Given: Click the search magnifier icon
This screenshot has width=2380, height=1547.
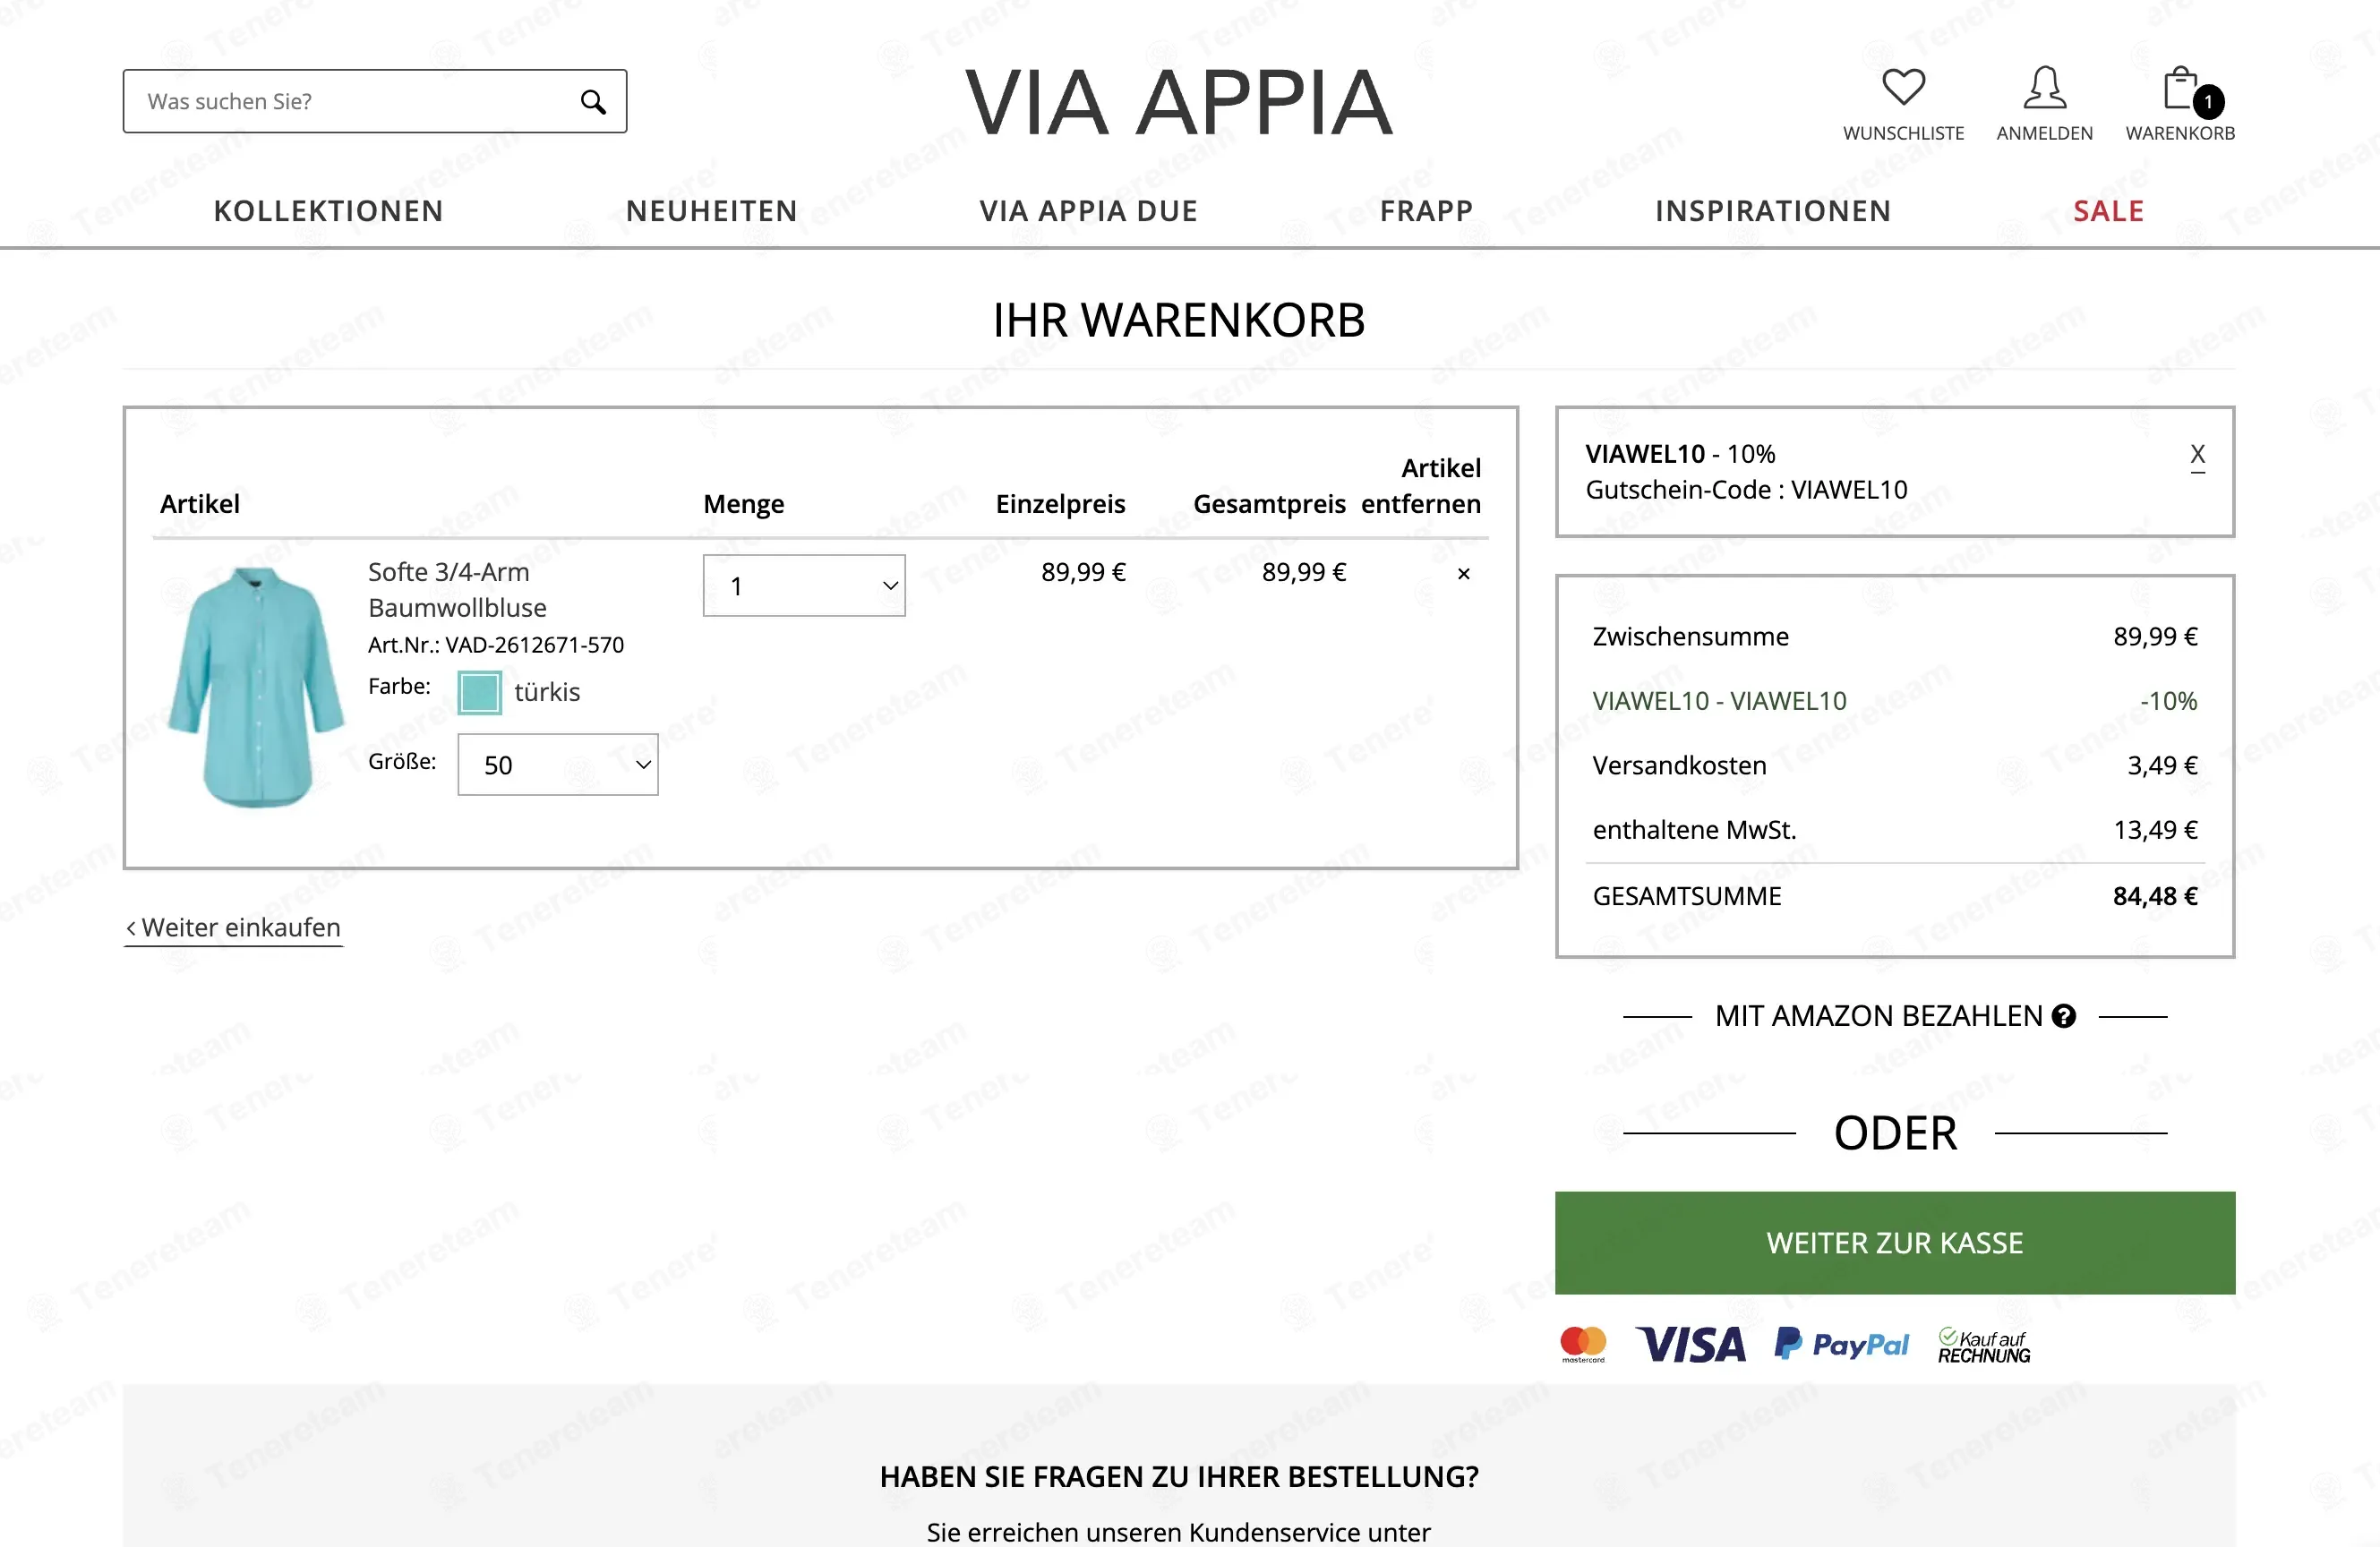Looking at the screenshot, I should click(x=593, y=102).
